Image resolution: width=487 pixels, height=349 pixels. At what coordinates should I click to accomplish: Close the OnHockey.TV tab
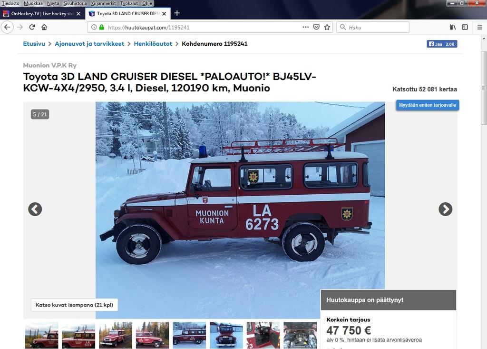[x=78, y=14]
